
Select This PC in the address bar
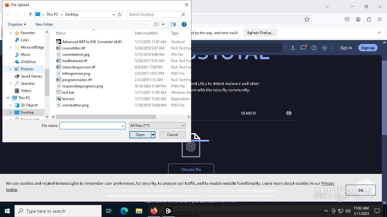(x=52, y=14)
